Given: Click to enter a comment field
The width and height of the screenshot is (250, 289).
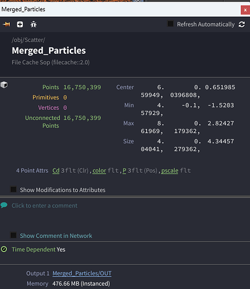Looking at the screenshot, I should click(x=44, y=206).
